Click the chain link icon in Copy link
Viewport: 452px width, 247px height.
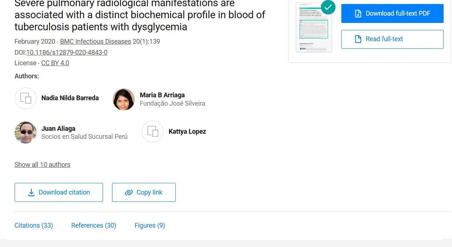(x=129, y=193)
